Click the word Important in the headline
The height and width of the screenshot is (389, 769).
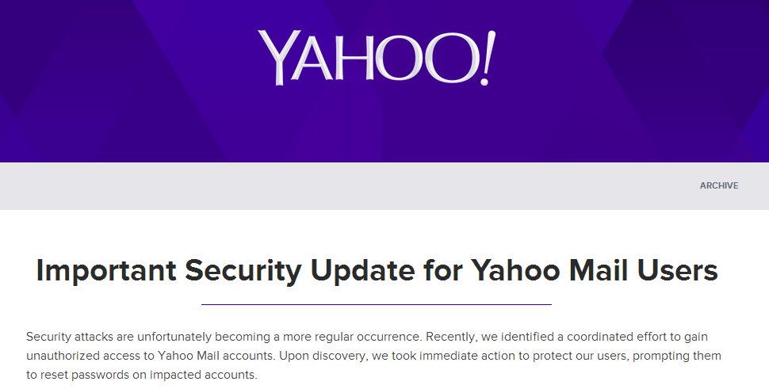[x=106, y=271]
